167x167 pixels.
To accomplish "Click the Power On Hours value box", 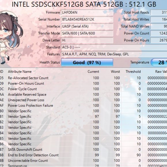I will pyautogui.click(x=159, y=40).
